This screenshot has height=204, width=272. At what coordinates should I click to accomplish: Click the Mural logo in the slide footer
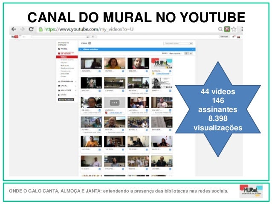251,192
